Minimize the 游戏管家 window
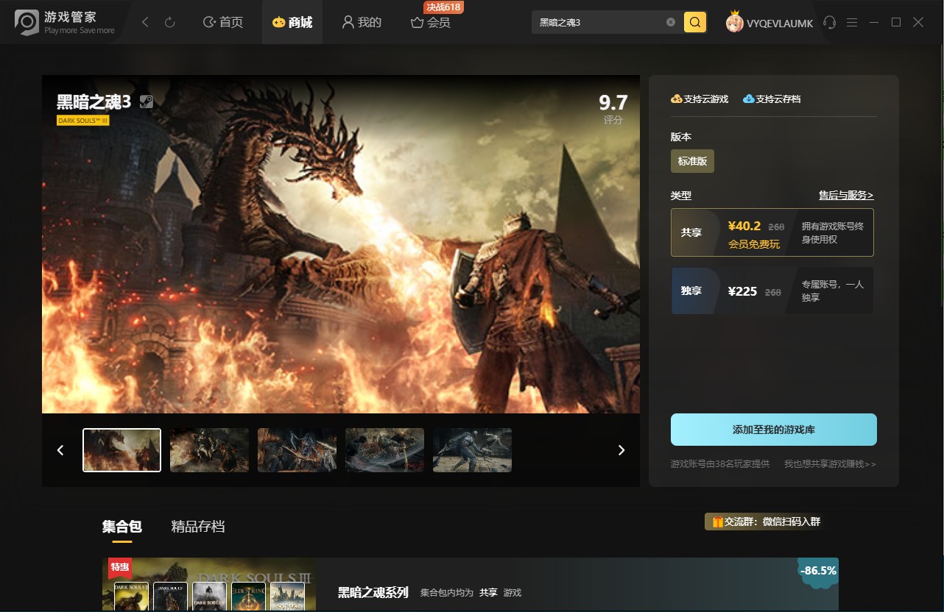The image size is (944, 612). click(x=874, y=23)
